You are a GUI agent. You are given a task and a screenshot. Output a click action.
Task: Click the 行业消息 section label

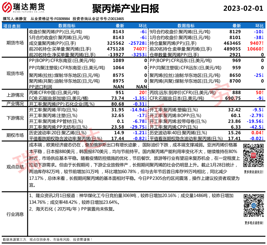[15, 214]
